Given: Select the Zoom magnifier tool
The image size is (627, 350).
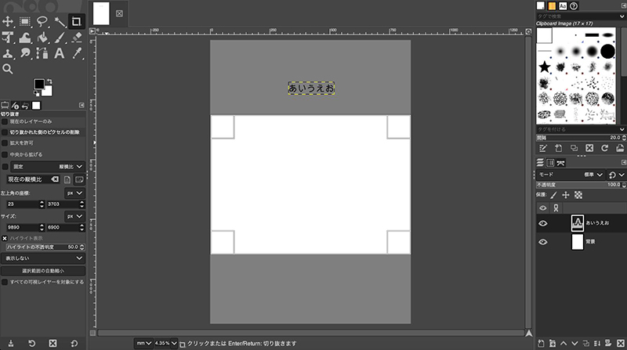Looking at the screenshot, I should click(8, 69).
